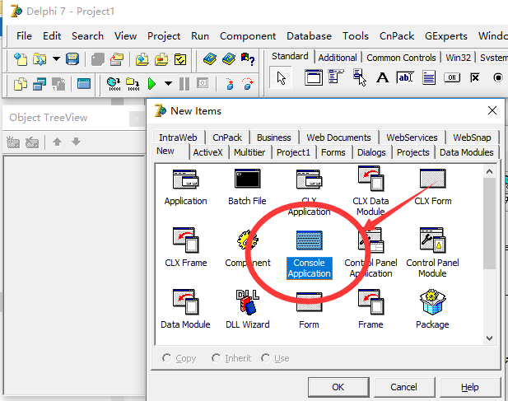Image resolution: width=508 pixels, height=401 pixels.
Task: Select the DLL Wizard item
Action: [x=248, y=310]
